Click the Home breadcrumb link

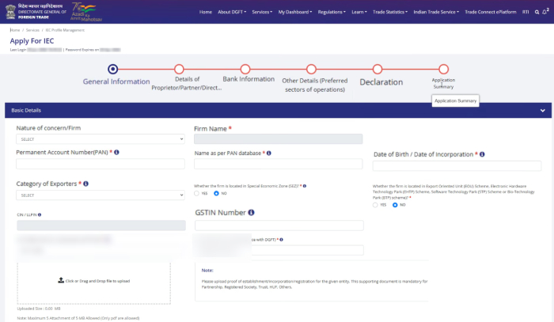15,30
